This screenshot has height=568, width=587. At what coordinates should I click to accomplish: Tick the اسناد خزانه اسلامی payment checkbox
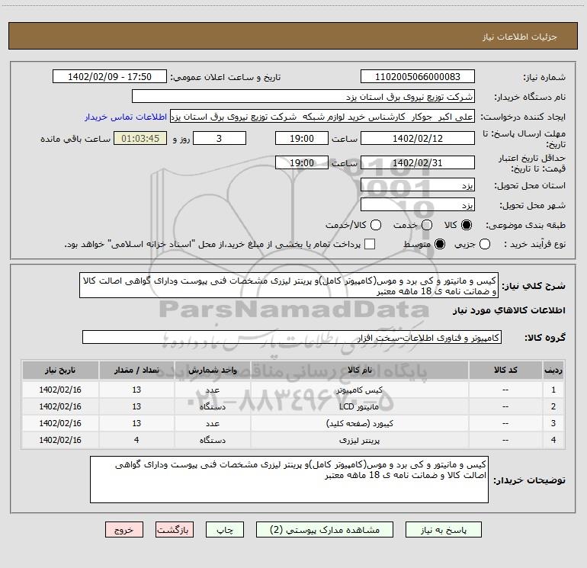[x=370, y=244]
